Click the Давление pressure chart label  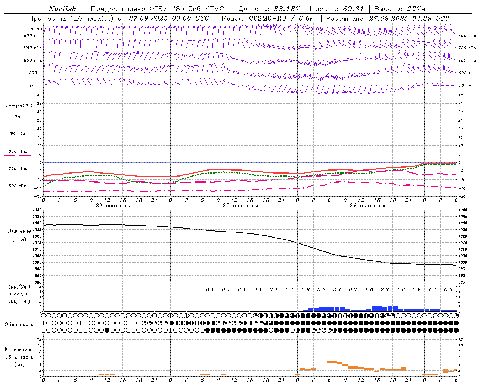click(x=19, y=231)
